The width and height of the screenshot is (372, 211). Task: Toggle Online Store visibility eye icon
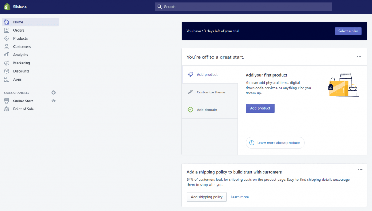point(53,101)
